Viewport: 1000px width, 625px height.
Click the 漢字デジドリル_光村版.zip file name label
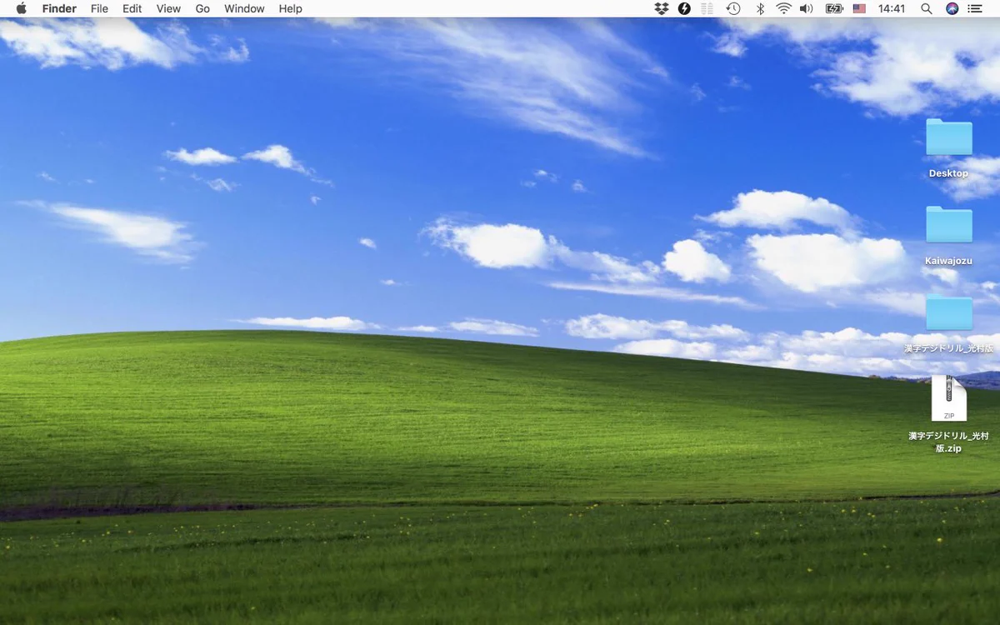949,442
